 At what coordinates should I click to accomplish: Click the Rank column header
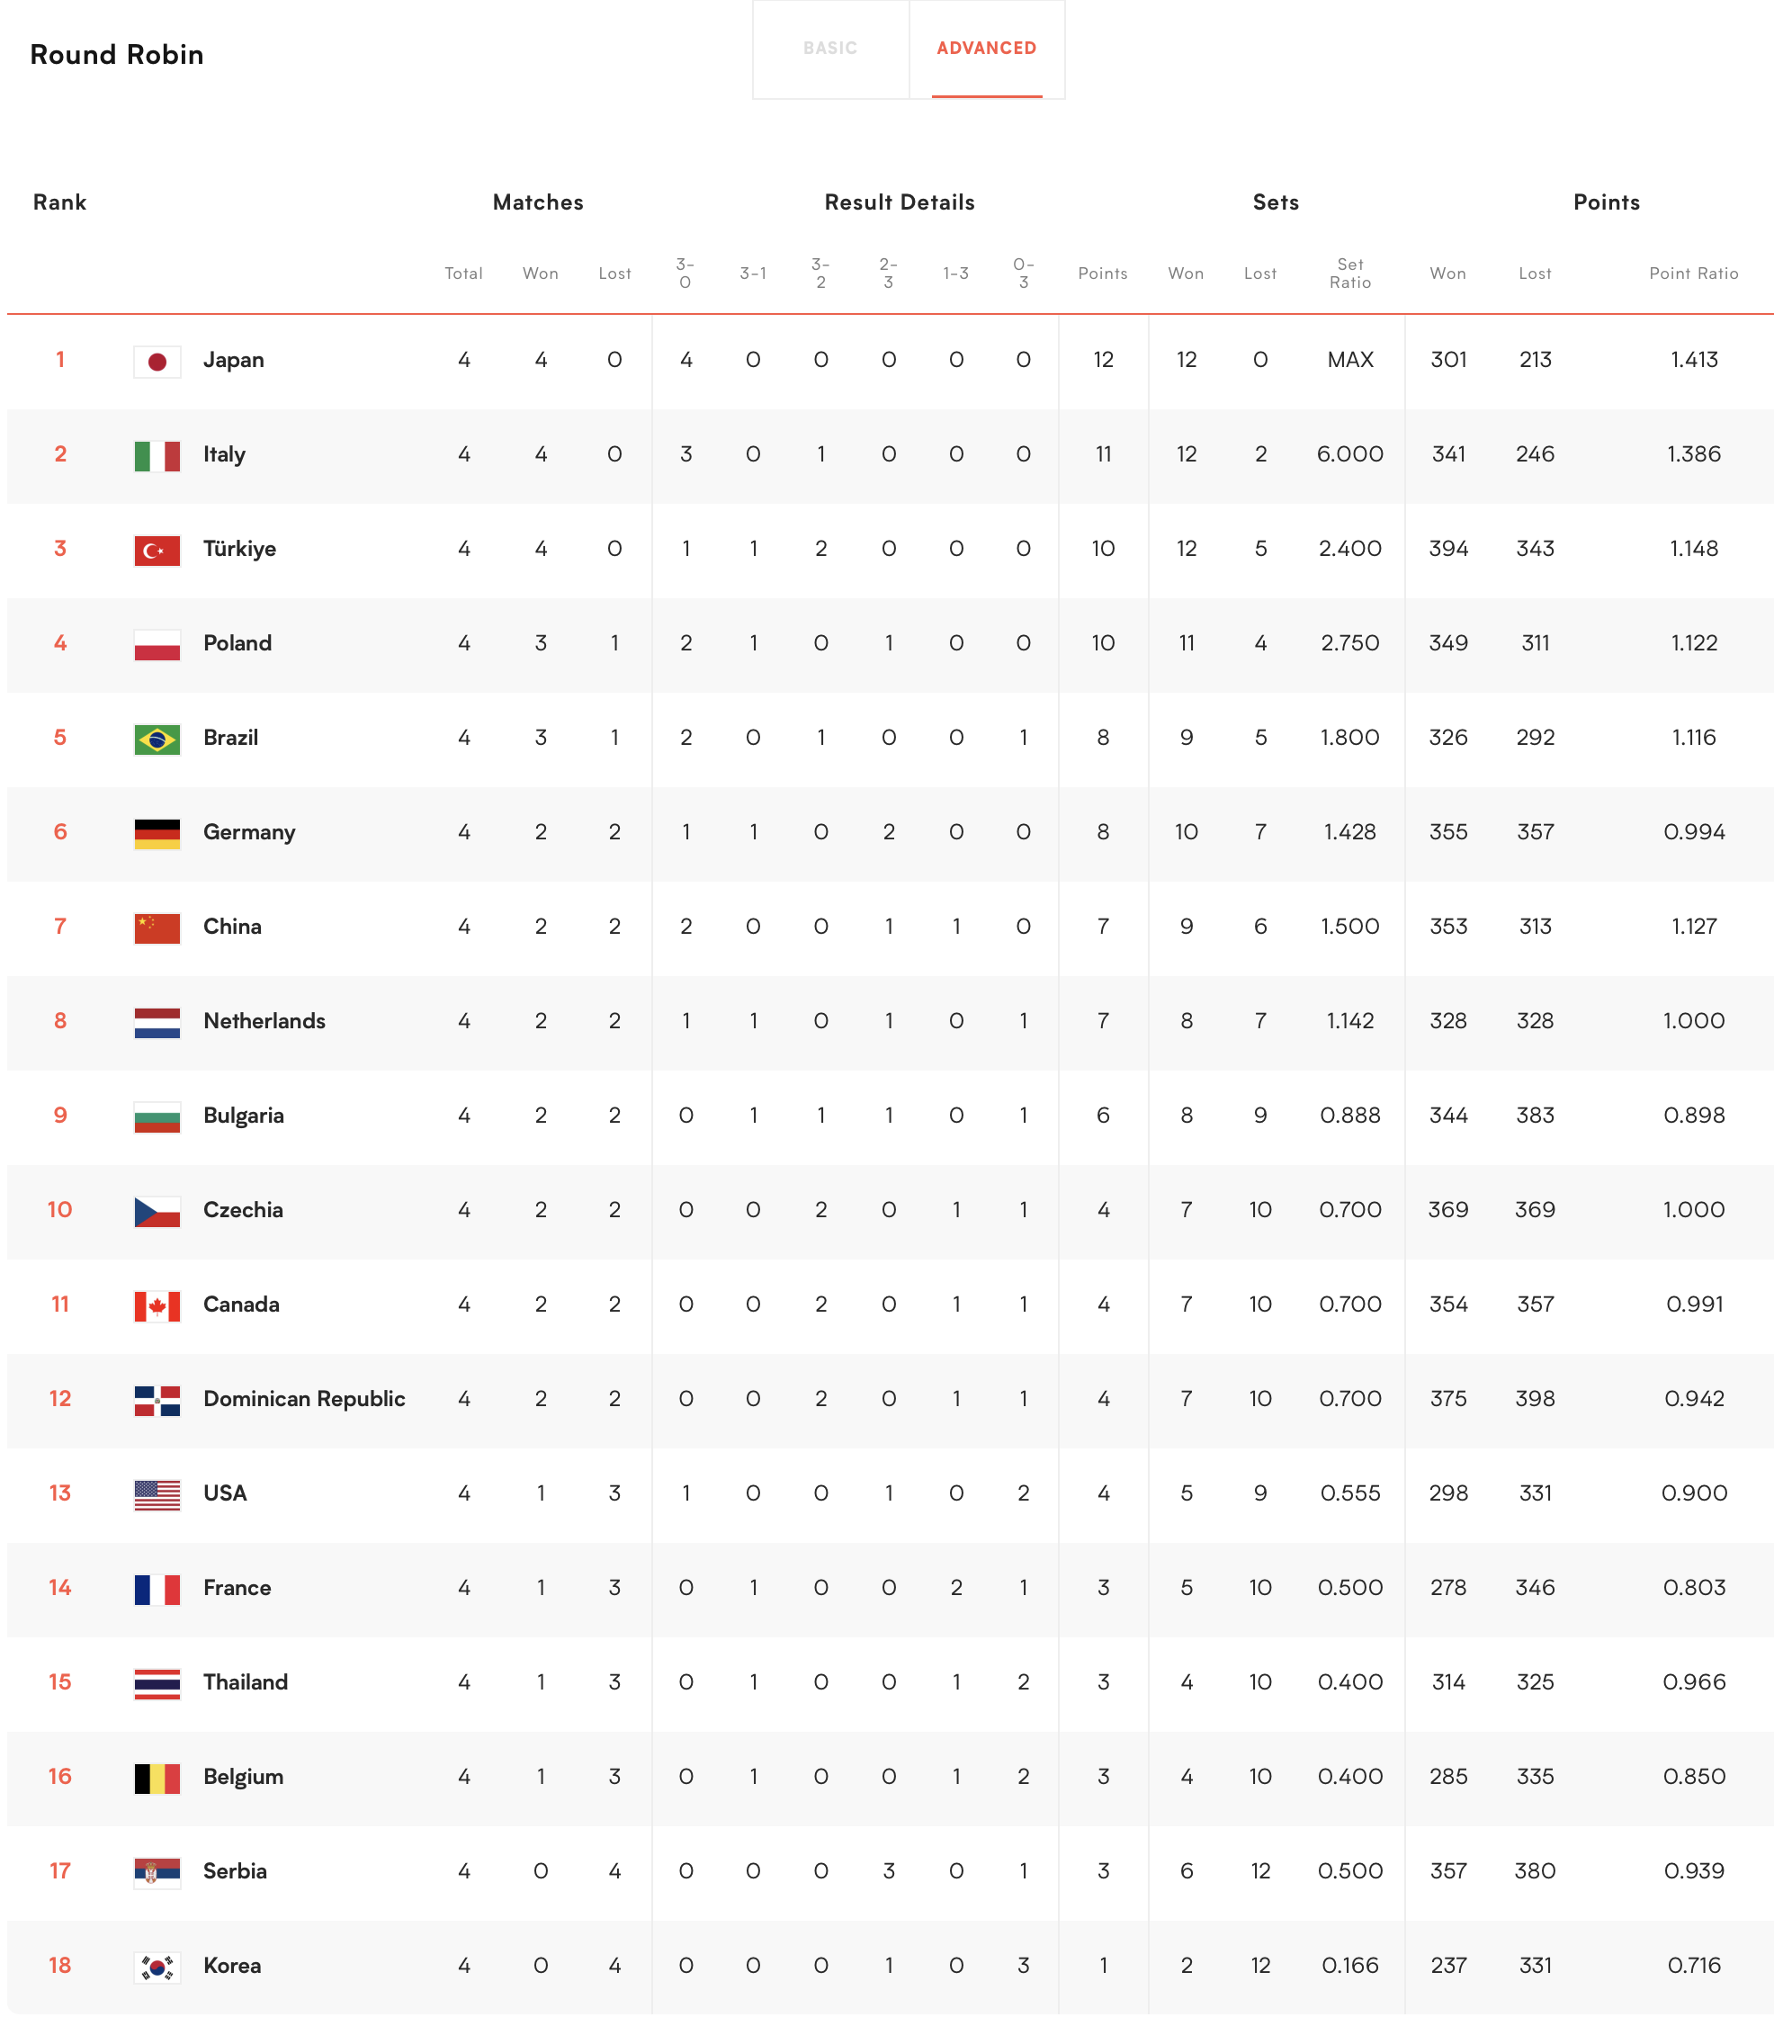[59, 202]
